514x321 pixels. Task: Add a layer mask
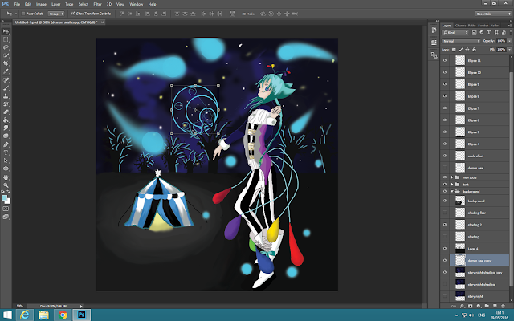click(x=471, y=306)
